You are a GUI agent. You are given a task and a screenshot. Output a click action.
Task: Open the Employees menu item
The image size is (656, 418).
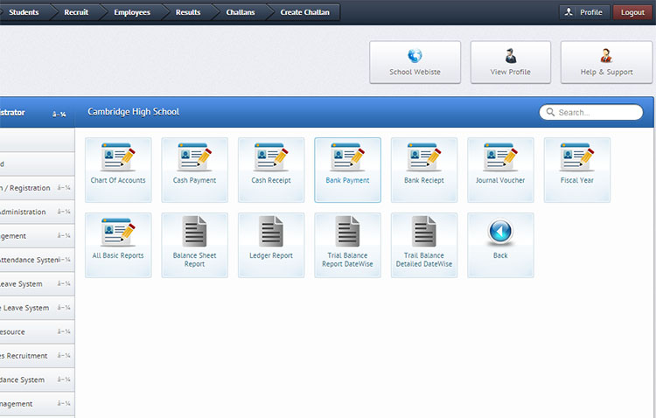coord(132,12)
